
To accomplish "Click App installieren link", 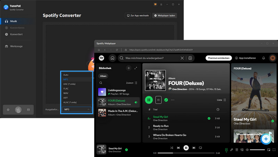I will tap(245, 58).
